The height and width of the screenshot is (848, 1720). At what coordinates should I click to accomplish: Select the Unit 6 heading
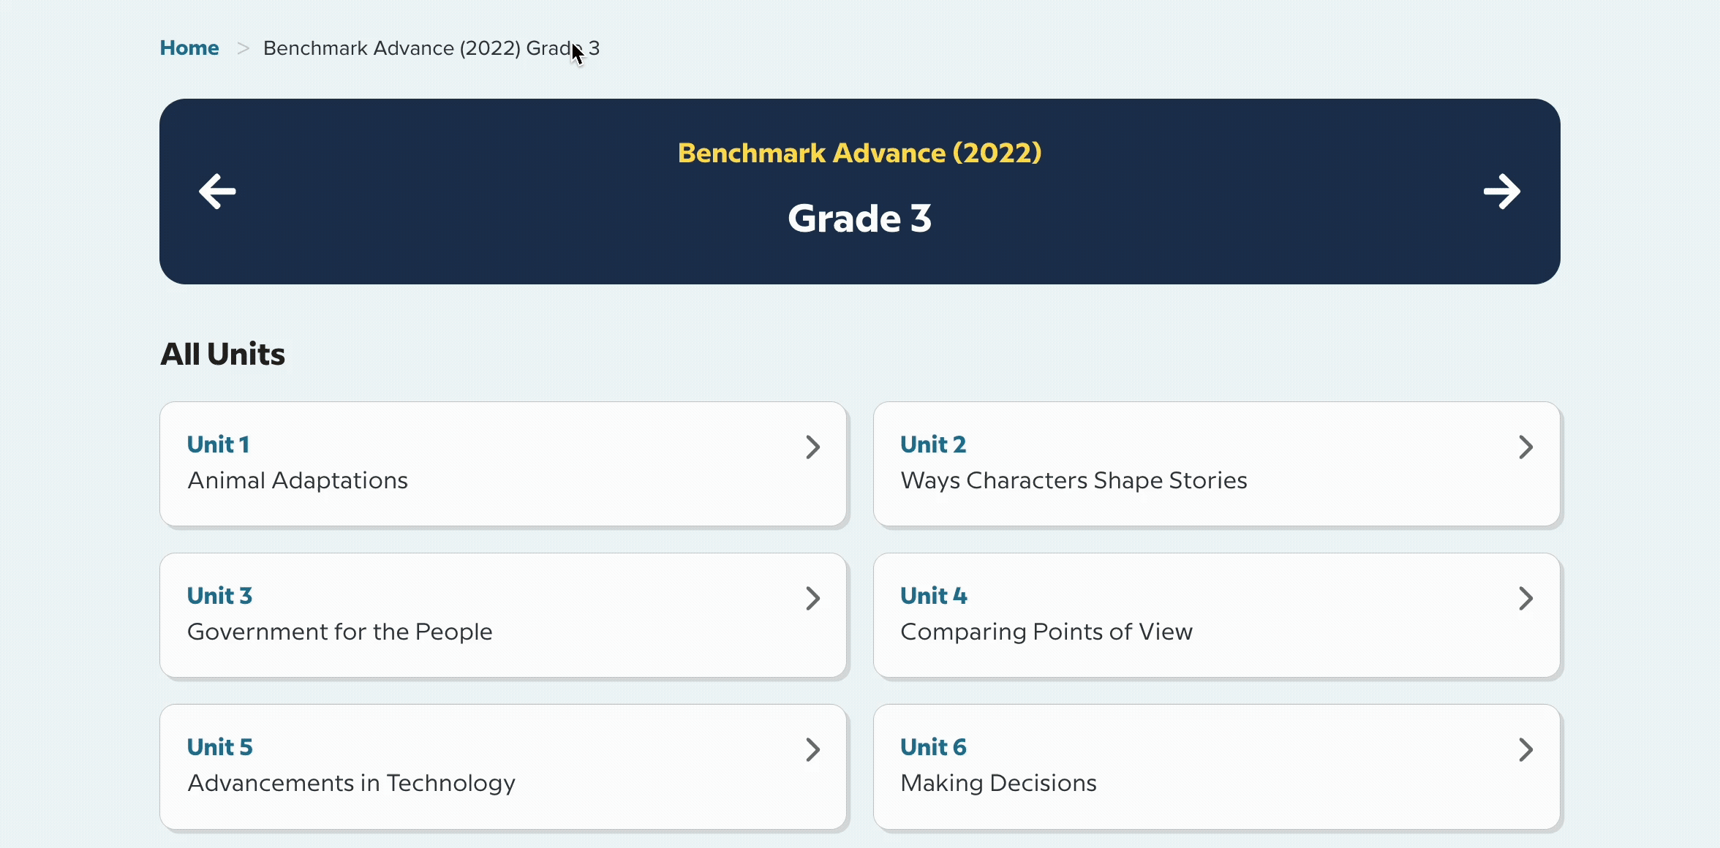pos(933,747)
